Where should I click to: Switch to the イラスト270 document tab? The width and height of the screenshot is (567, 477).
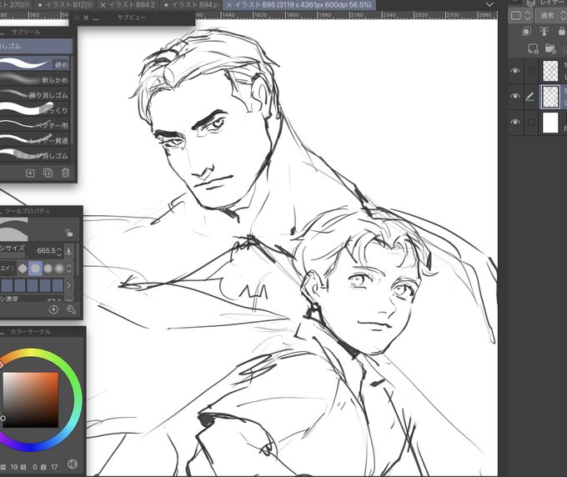(x=17, y=5)
